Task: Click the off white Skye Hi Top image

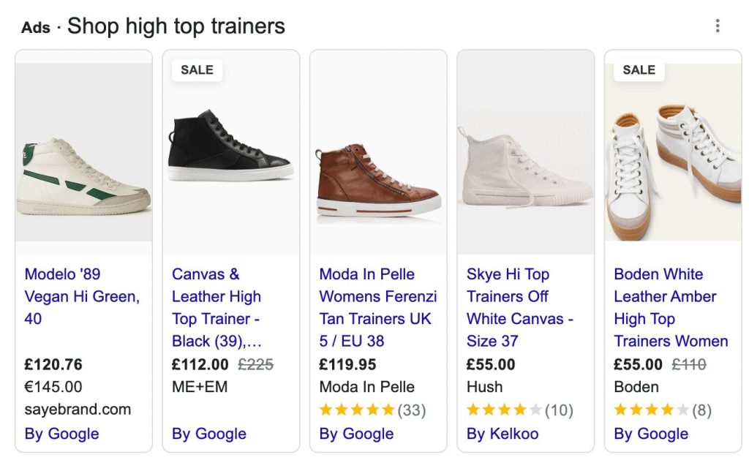Action: click(525, 152)
